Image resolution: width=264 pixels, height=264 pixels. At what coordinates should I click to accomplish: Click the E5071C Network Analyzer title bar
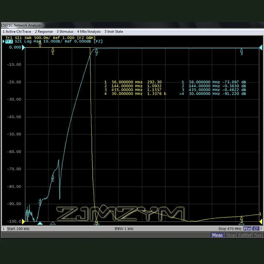click(x=132, y=25)
